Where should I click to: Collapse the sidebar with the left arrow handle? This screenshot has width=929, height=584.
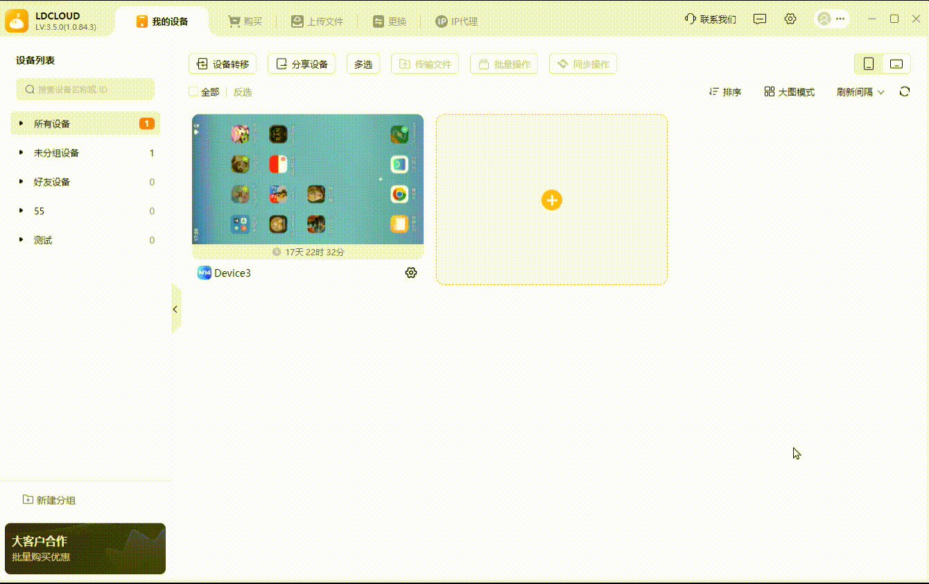[x=175, y=309]
